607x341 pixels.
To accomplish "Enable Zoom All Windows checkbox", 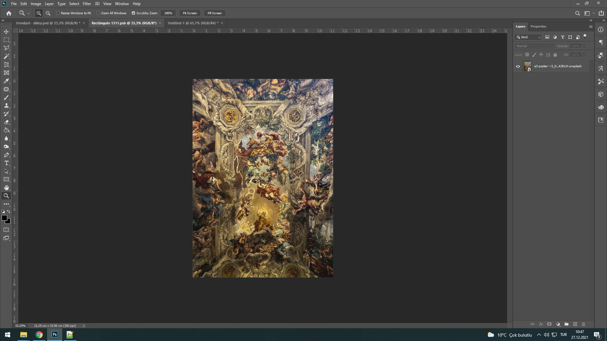I will click(98, 13).
